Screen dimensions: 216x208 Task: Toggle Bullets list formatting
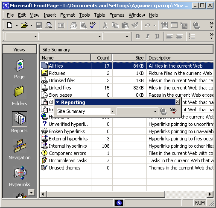(192, 36)
